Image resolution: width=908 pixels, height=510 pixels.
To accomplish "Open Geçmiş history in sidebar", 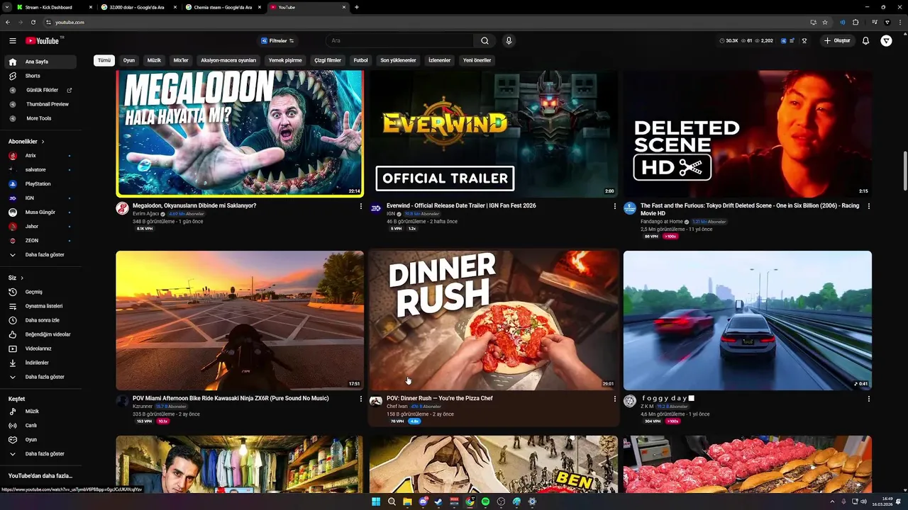I will 39,292.
